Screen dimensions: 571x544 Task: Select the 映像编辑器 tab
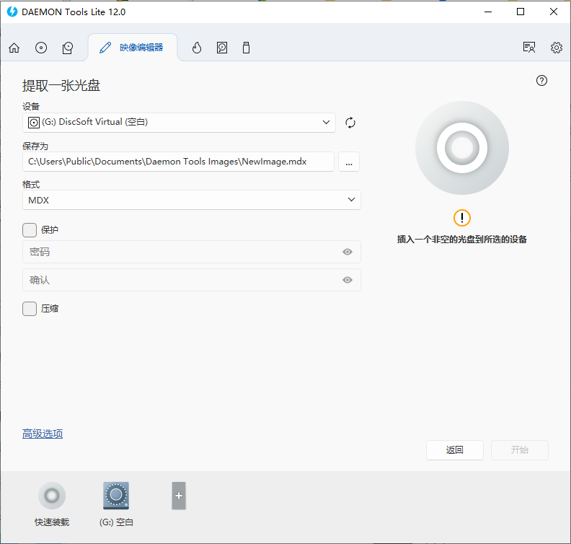(132, 48)
